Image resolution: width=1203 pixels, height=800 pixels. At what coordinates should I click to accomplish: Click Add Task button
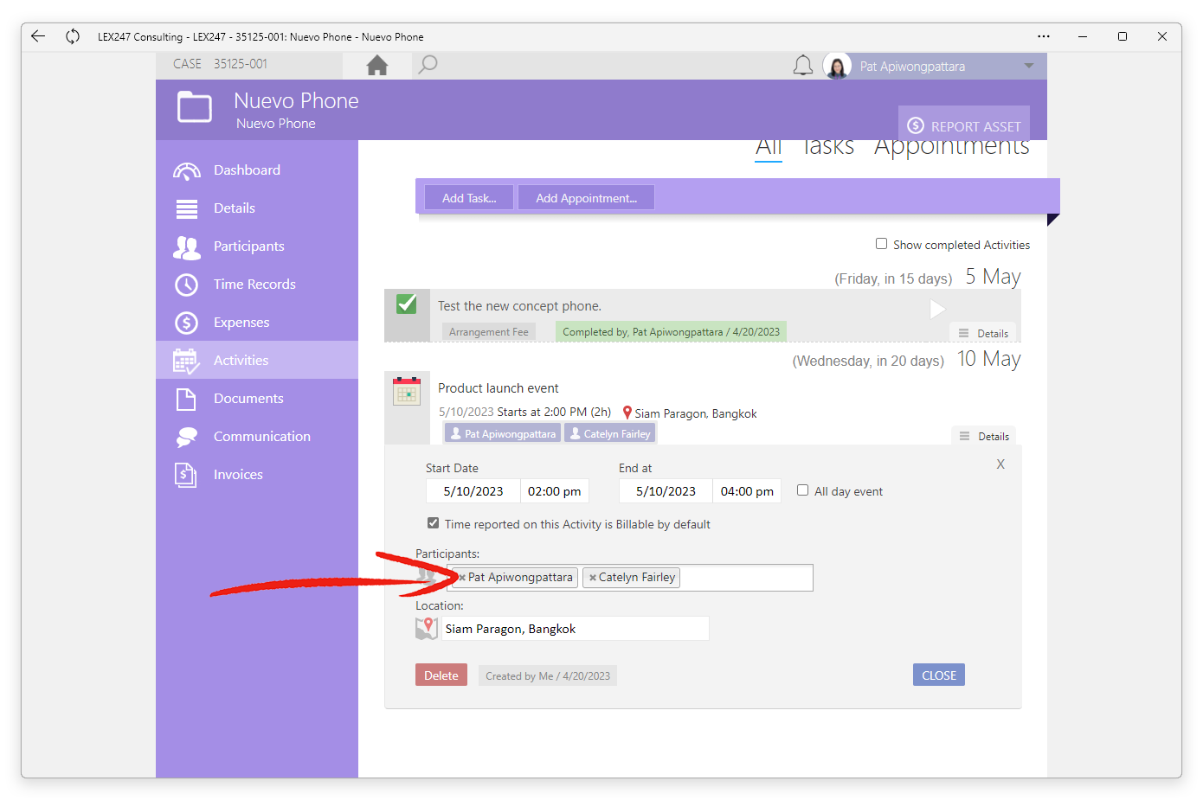click(469, 198)
